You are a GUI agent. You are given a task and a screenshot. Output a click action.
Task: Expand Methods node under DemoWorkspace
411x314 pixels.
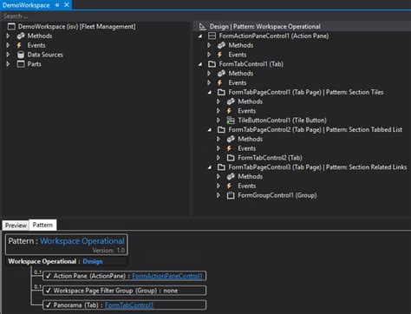8,36
